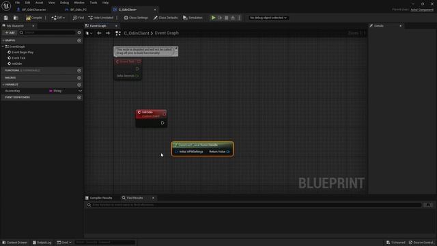
Task: Click the My Blueprint search field
Action: tap(47, 33)
